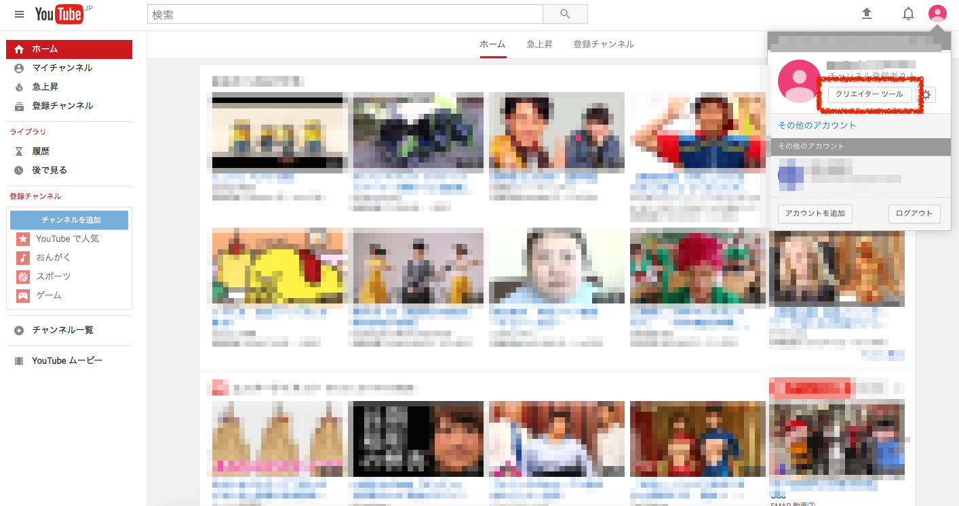
Task: Select the ホーム tab
Action: pos(493,44)
